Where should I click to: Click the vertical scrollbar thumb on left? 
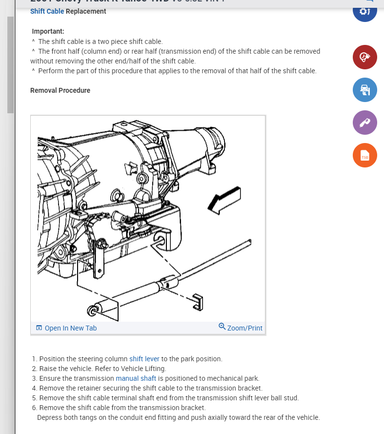(x=11, y=65)
